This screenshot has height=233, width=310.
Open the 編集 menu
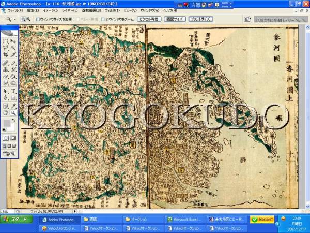point(33,11)
